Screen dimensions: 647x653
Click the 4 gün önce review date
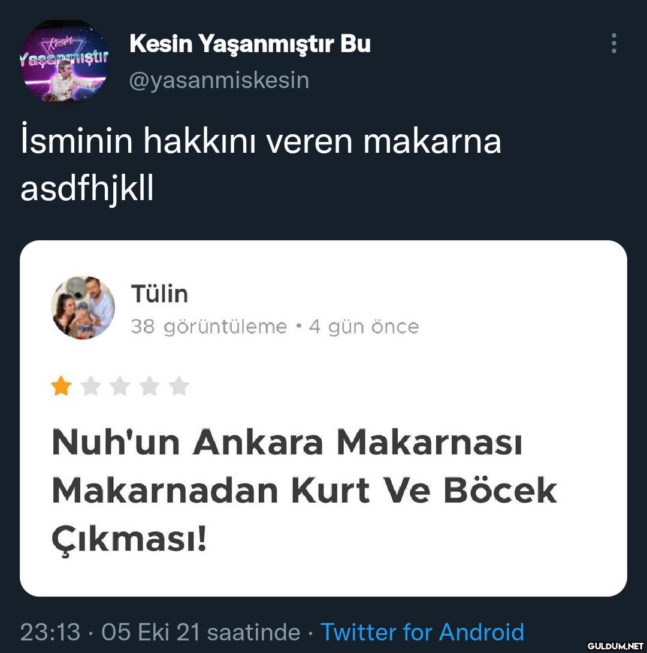point(364,326)
